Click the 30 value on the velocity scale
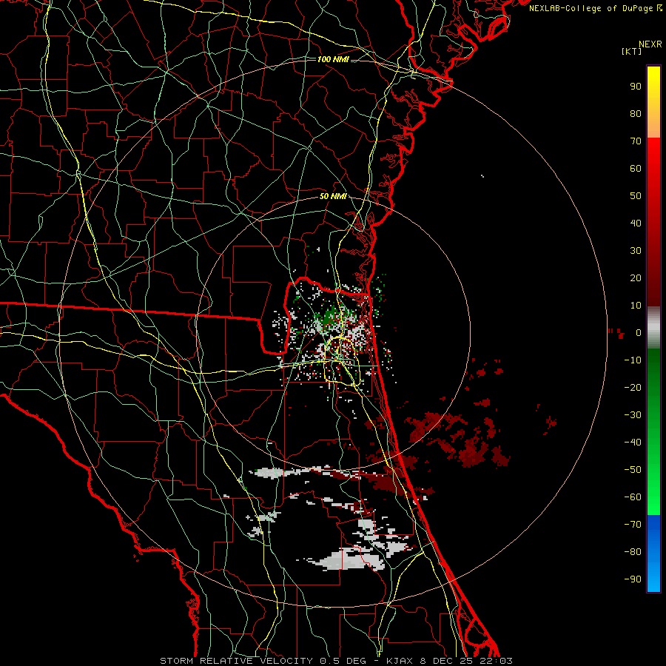The width and height of the screenshot is (666, 666). click(x=636, y=251)
